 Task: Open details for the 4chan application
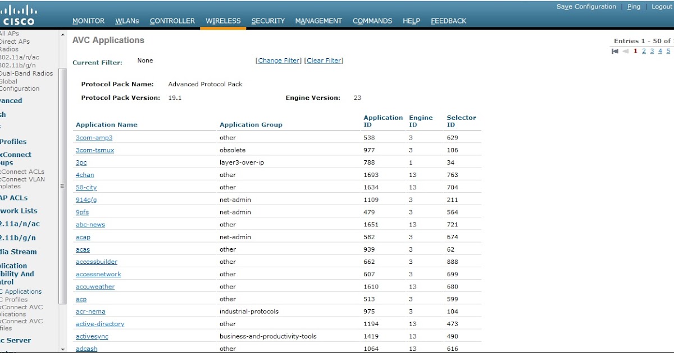pyautogui.click(x=85, y=175)
